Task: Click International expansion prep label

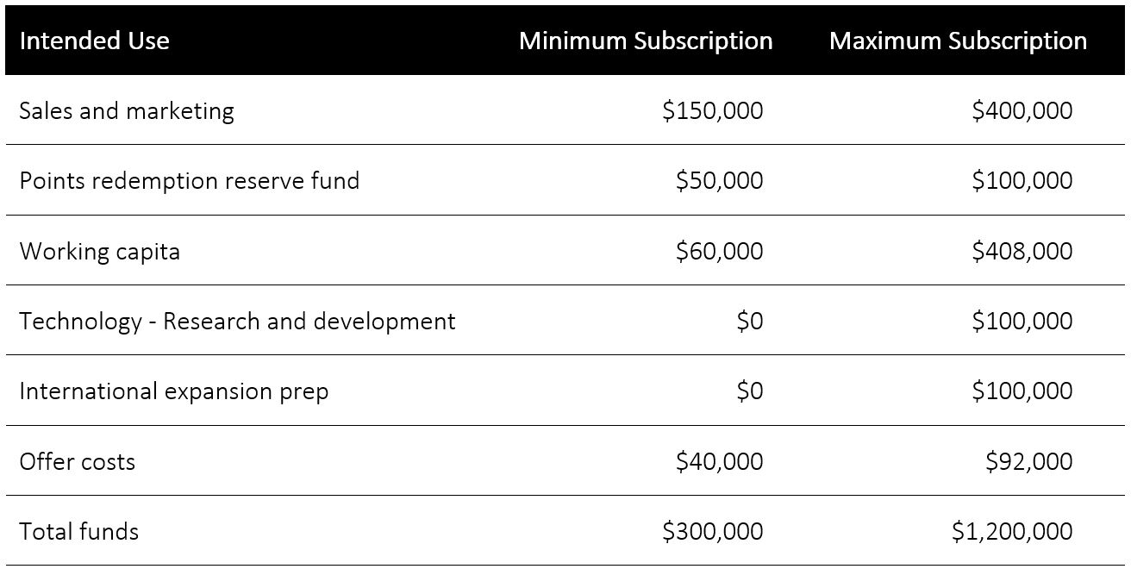Action: tap(174, 391)
